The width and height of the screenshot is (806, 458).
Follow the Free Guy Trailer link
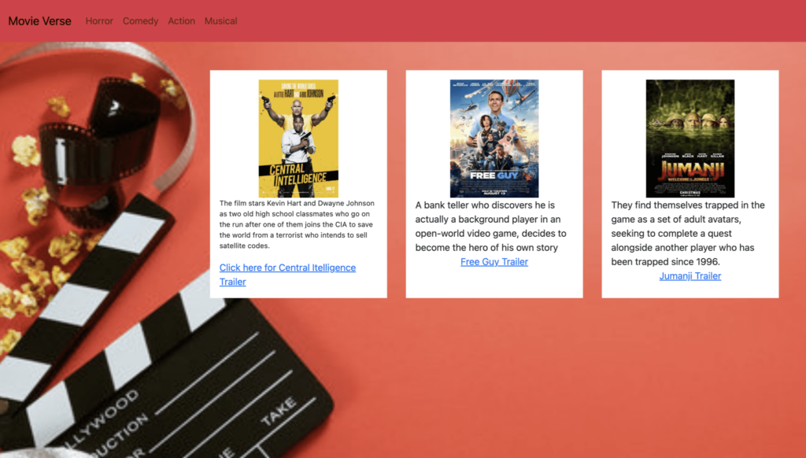(x=494, y=262)
